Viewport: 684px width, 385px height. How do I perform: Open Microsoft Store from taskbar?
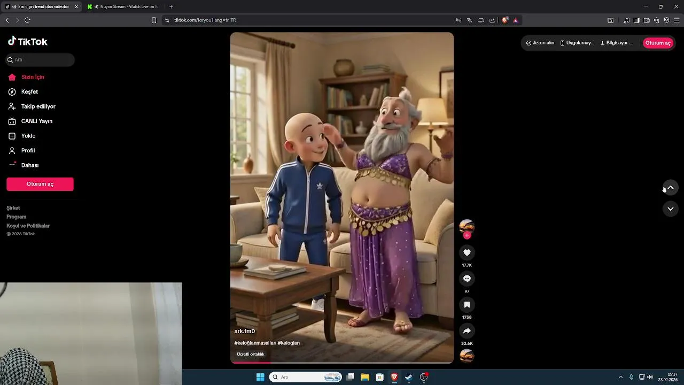379,377
